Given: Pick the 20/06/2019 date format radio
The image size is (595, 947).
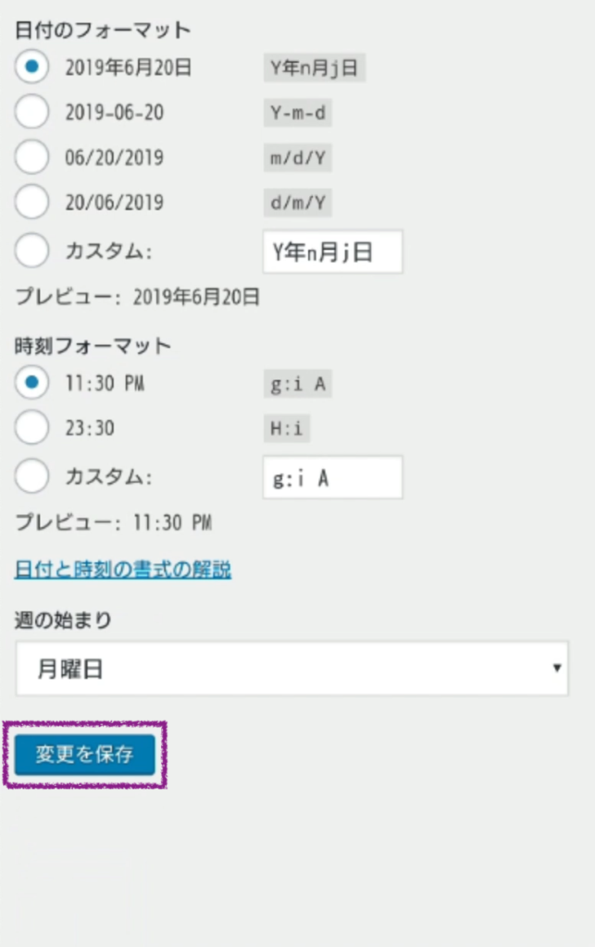Looking at the screenshot, I should click(x=32, y=202).
